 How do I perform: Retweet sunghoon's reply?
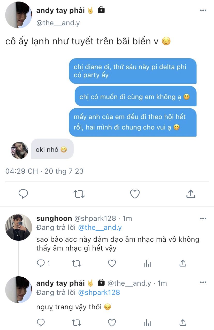[77, 263]
